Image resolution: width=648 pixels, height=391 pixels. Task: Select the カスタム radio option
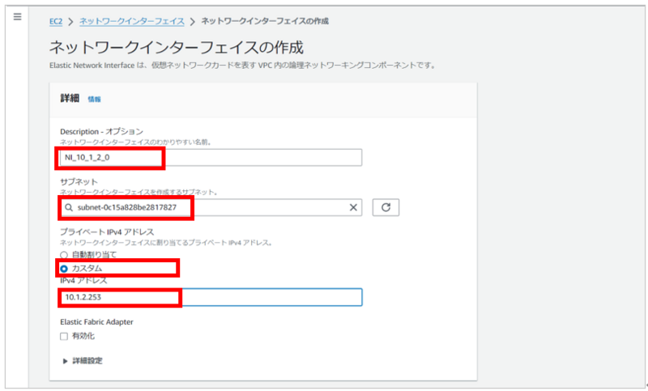pyautogui.click(x=64, y=269)
